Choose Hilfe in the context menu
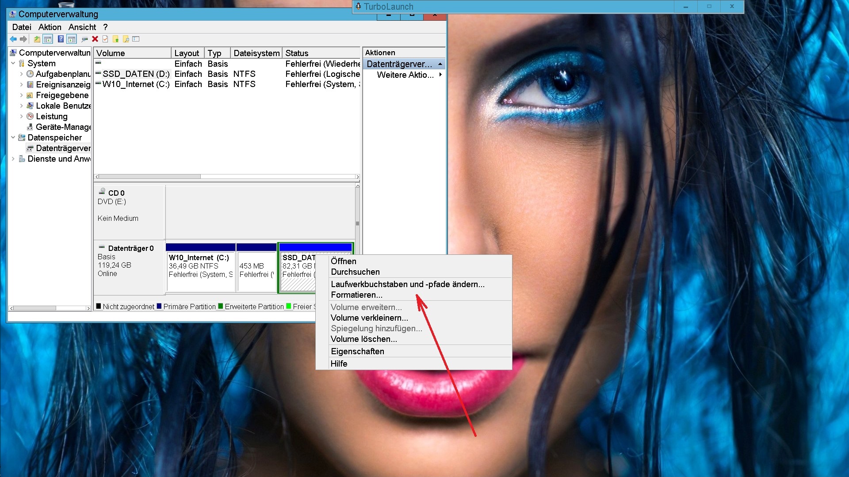 click(414, 364)
